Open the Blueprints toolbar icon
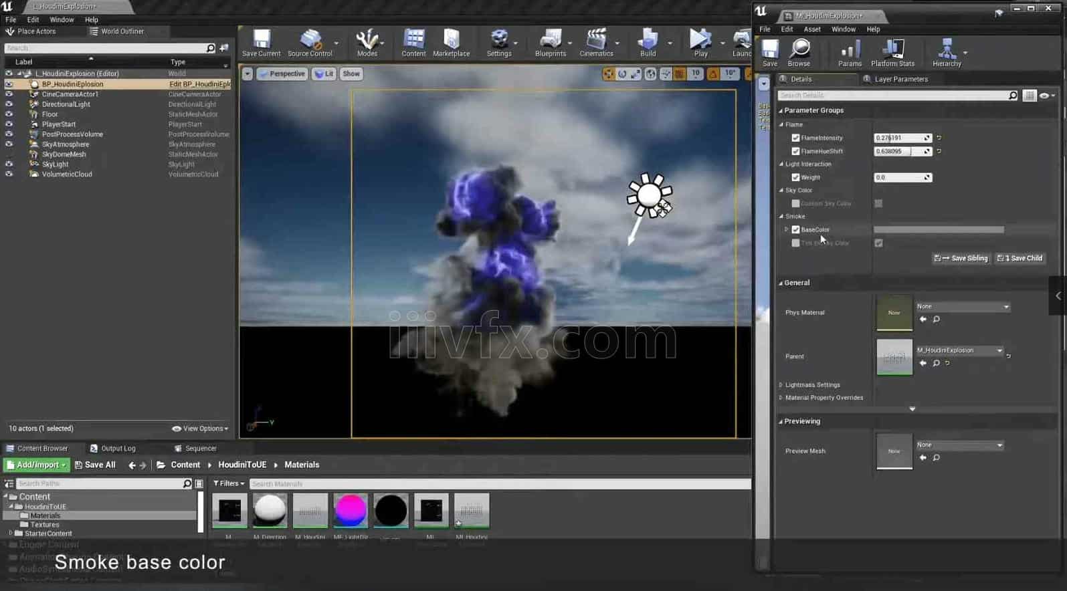The image size is (1067, 591). (x=550, y=43)
